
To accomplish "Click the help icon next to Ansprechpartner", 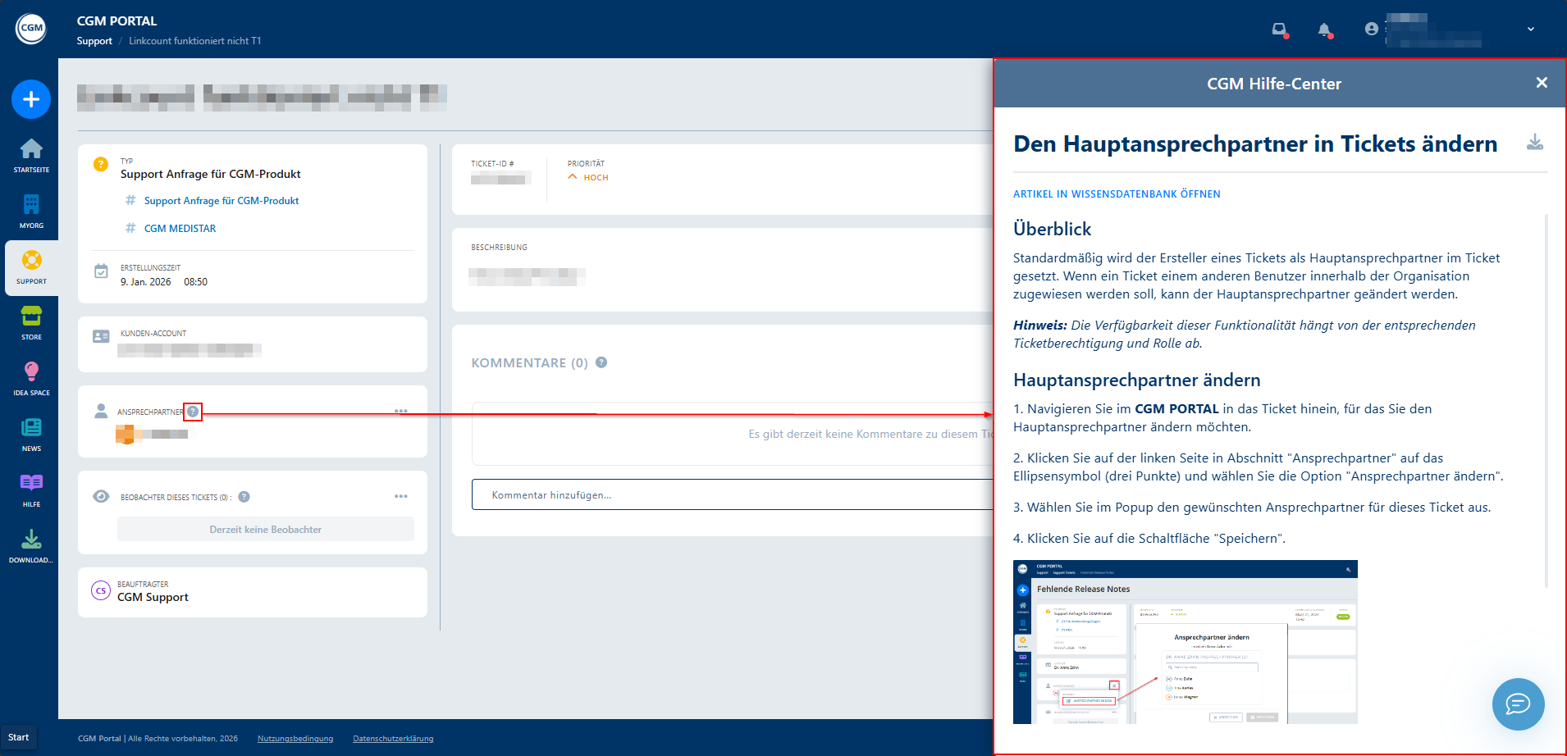I will 193,412.
